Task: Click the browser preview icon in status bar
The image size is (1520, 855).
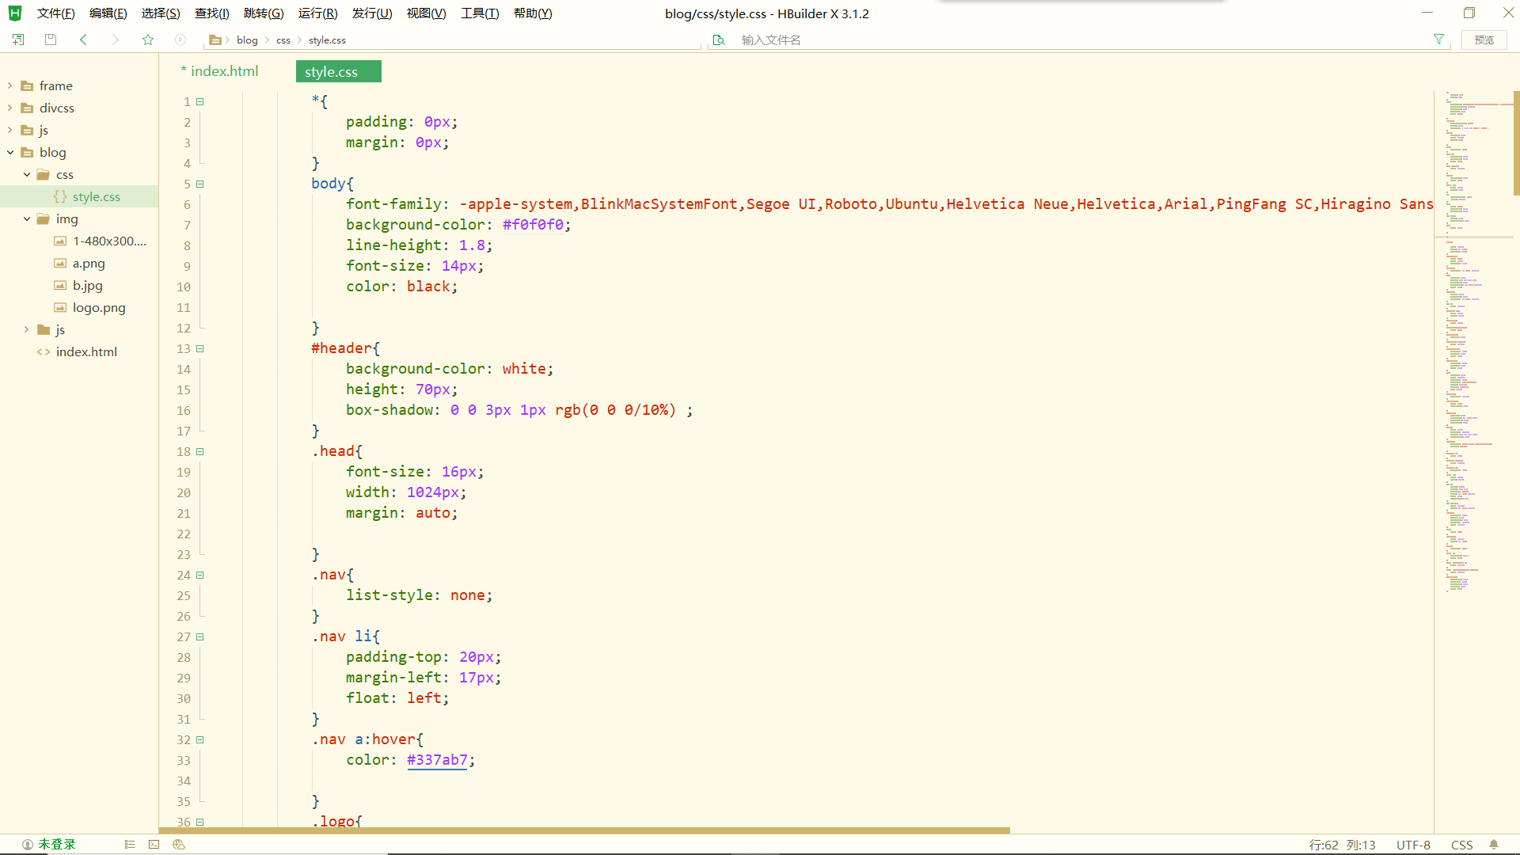Action: [x=179, y=845]
